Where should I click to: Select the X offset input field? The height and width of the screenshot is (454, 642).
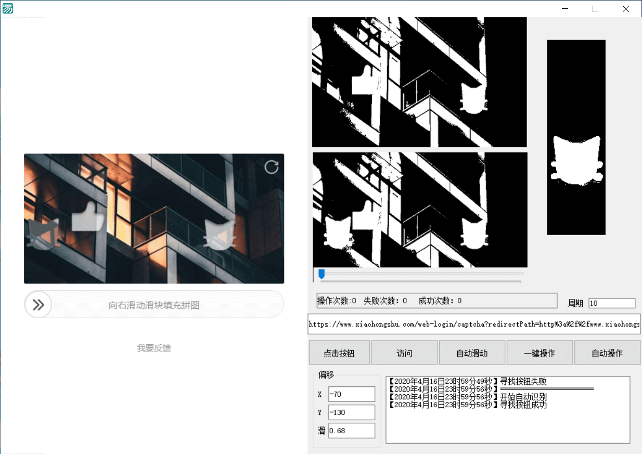[351, 394]
